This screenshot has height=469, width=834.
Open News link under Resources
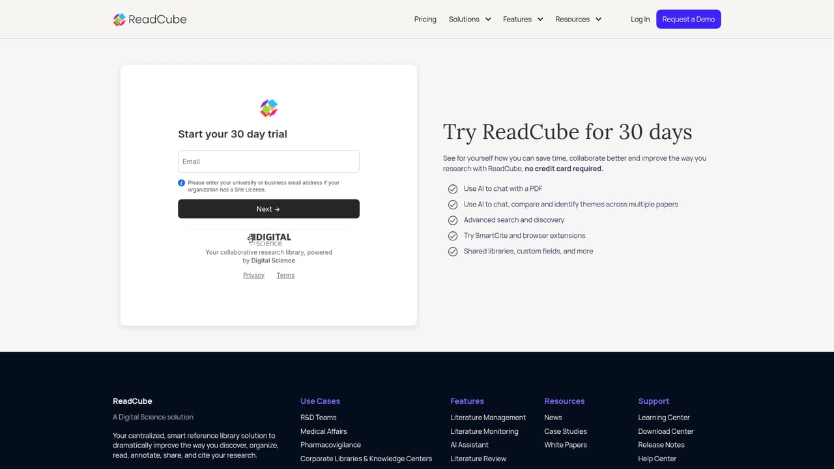(553, 418)
